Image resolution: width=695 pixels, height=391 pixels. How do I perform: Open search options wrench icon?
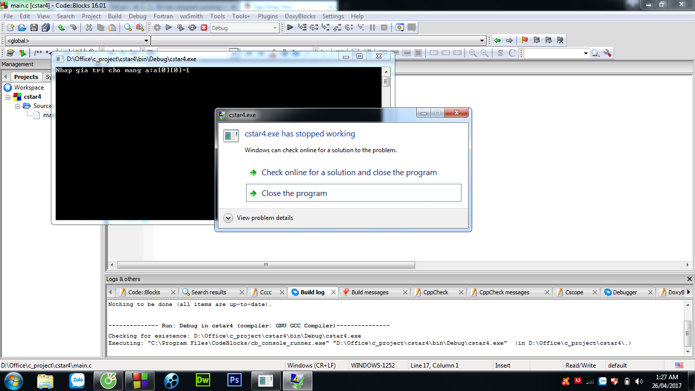[607, 53]
